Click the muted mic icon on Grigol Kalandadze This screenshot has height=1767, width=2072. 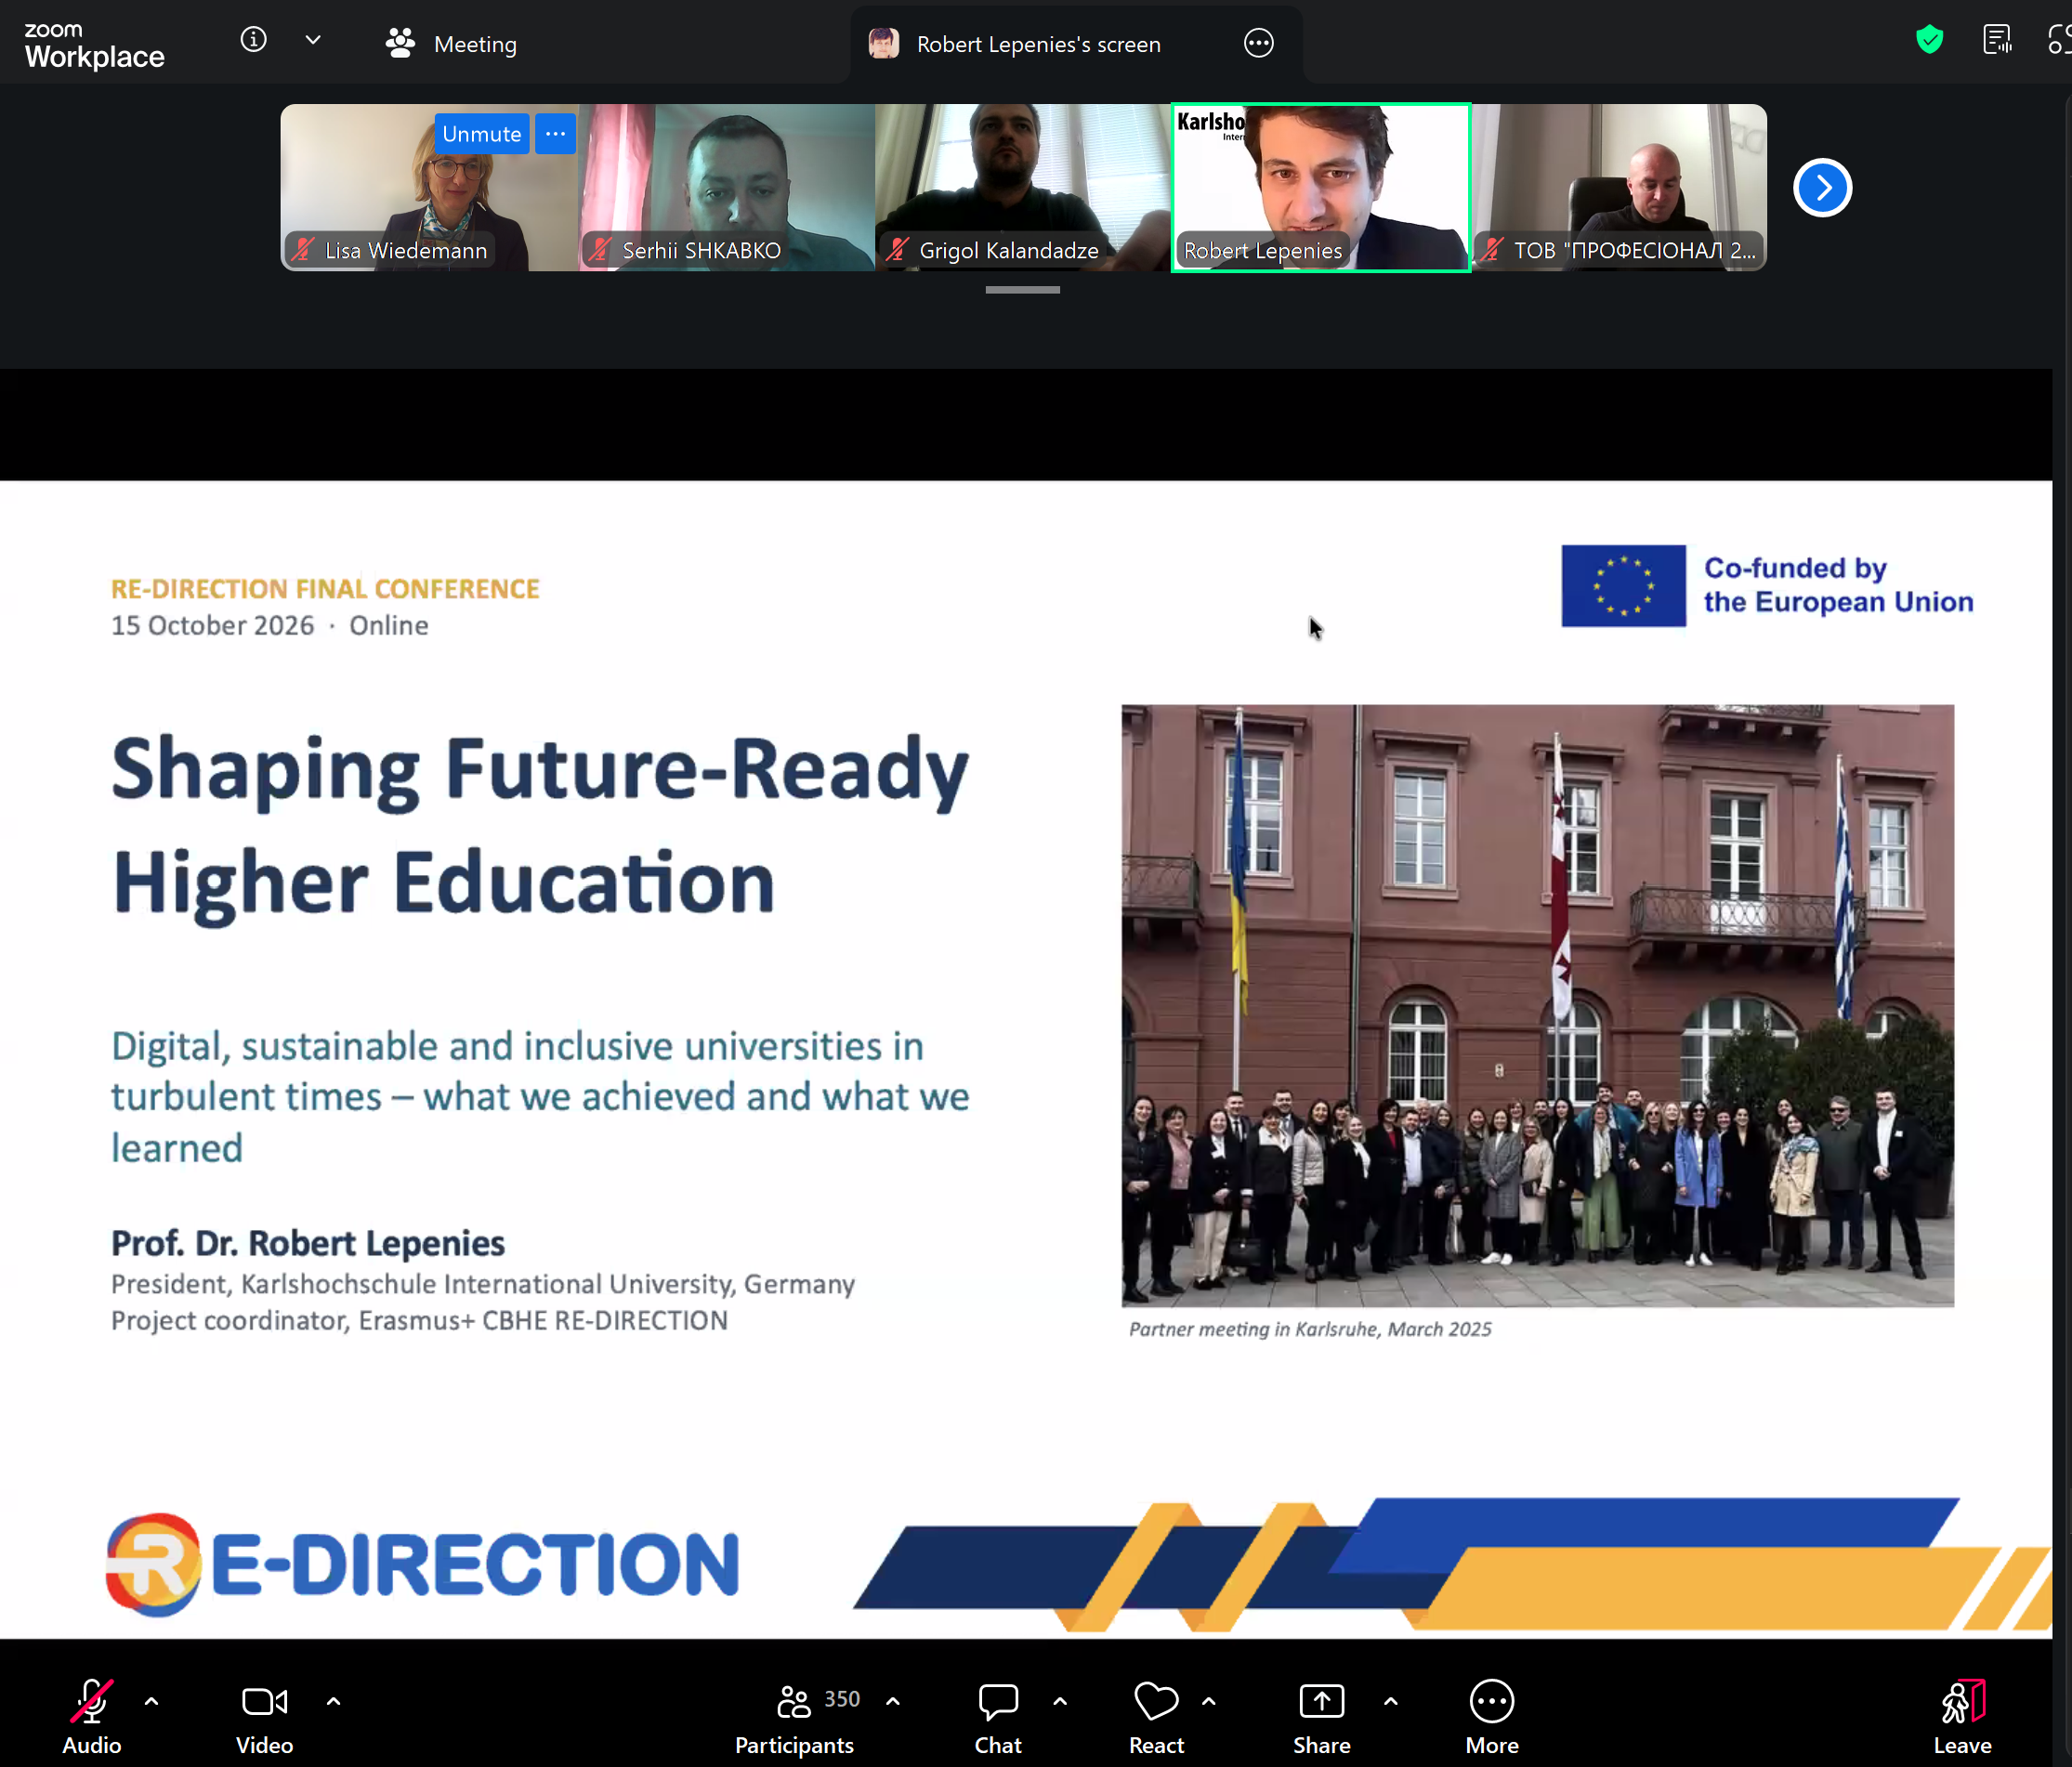click(x=897, y=250)
